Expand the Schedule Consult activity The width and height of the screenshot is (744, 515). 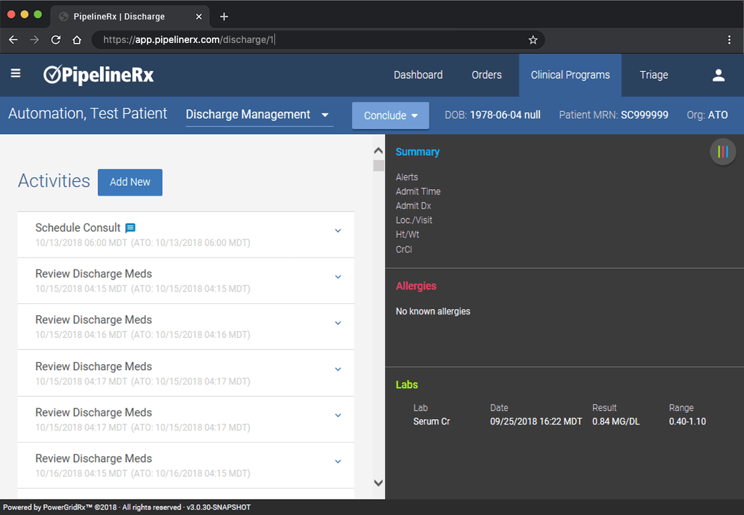(x=337, y=231)
